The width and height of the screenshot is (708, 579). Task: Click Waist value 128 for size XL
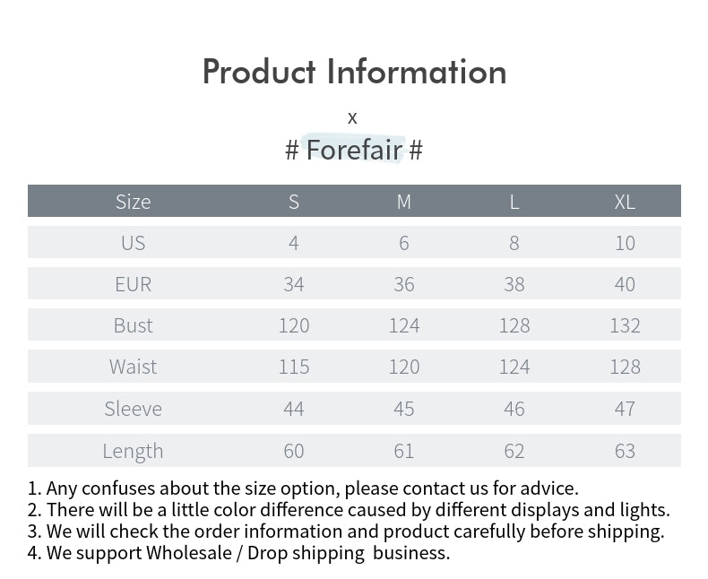point(625,367)
